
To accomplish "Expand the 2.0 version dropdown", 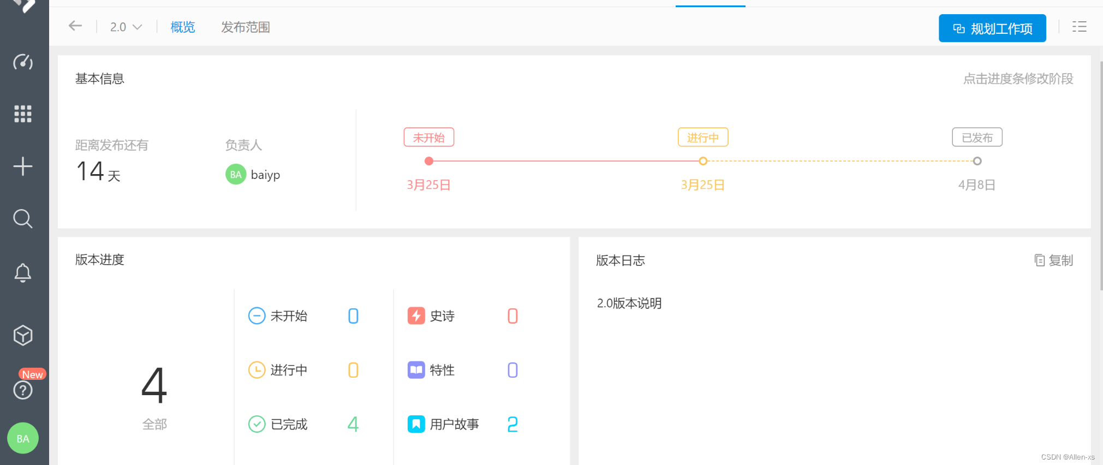I will 126,27.
